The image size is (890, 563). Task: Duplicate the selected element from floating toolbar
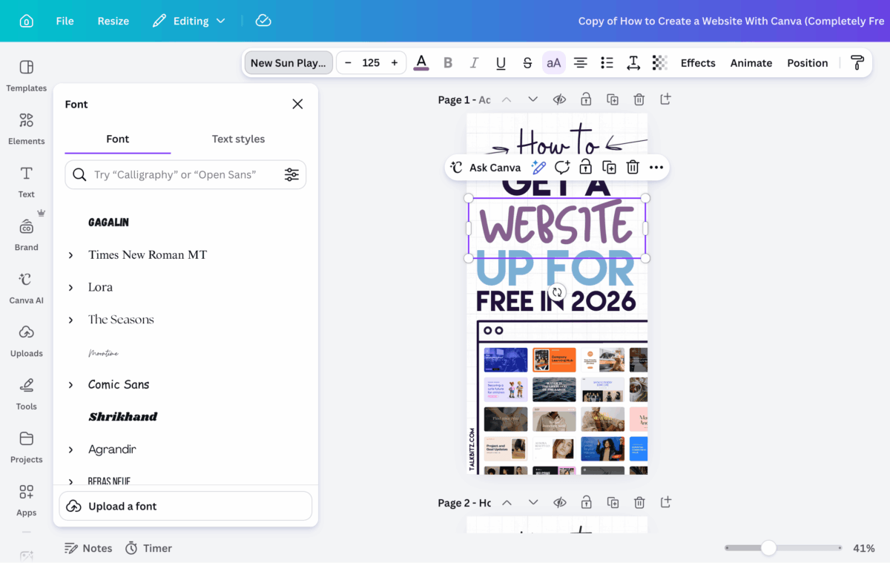609,168
